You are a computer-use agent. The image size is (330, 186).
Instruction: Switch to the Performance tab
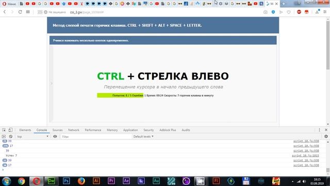click(93, 130)
